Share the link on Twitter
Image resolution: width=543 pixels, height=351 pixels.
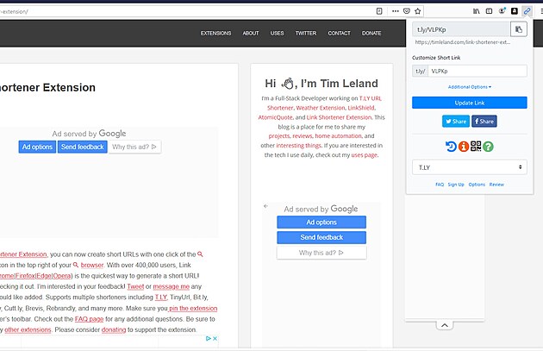tap(455, 122)
